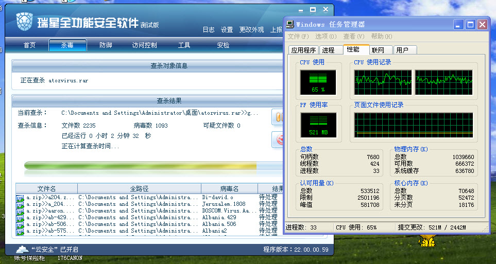Click the scan progress bar
Screen dimensions: 496x264
[x=153, y=166]
